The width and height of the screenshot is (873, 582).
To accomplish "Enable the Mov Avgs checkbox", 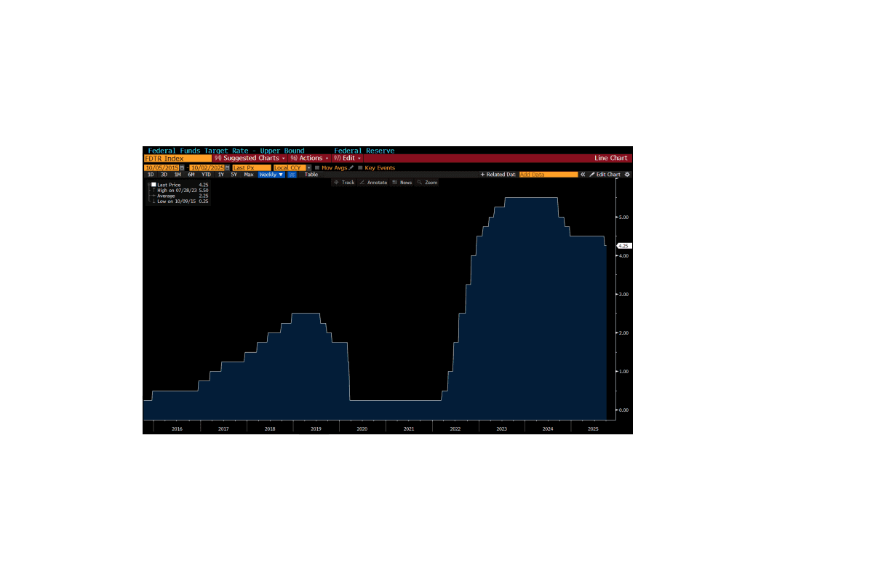I will [x=317, y=167].
